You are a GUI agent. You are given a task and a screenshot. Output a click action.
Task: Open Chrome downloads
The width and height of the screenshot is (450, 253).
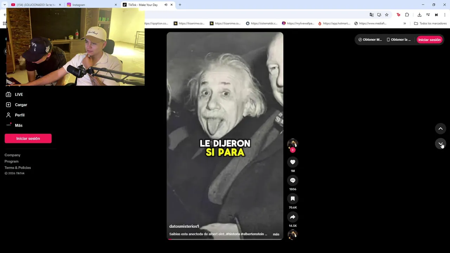[419, 15]
